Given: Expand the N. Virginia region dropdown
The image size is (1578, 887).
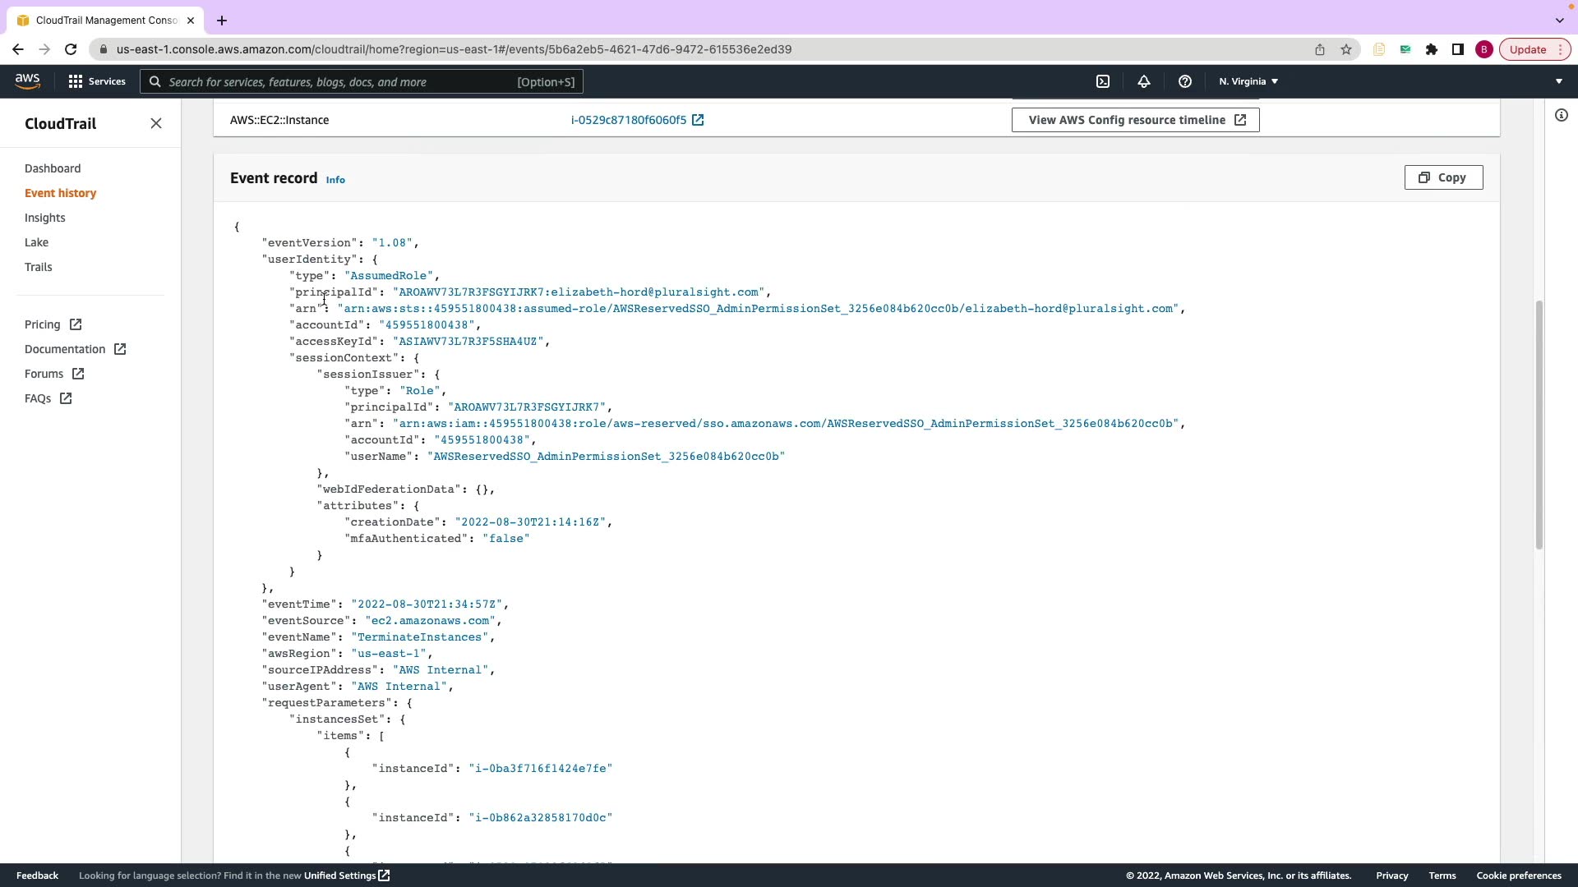Looking at the screenshot, I should 1248,81.
